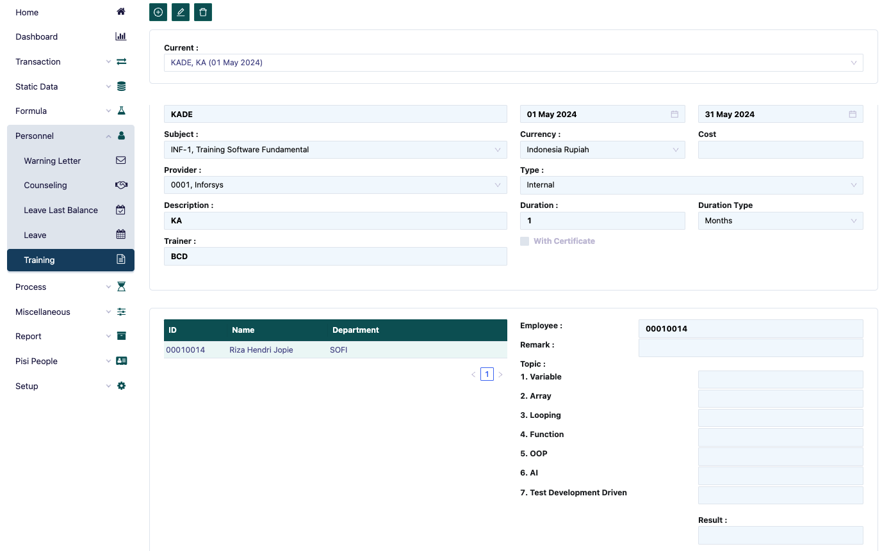Viewport: 882px width, 551px height.
Task: Enable the With Certificate checkbox
Action: (x=525, y=241)
